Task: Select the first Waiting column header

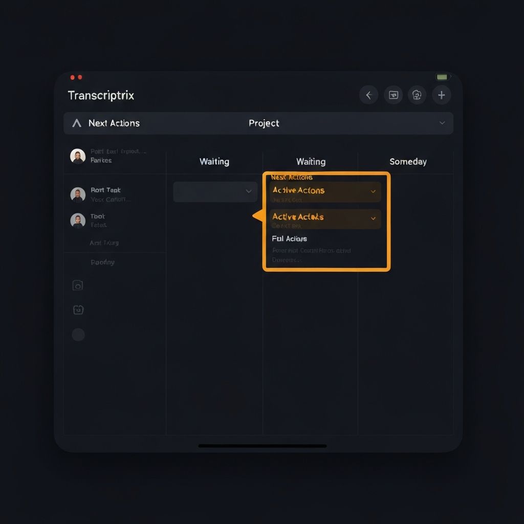Action: tap(214, 162)
